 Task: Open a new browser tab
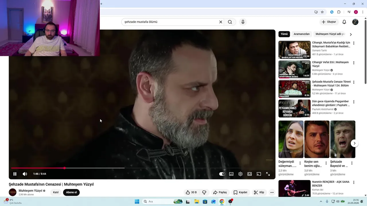click(101, 4)
